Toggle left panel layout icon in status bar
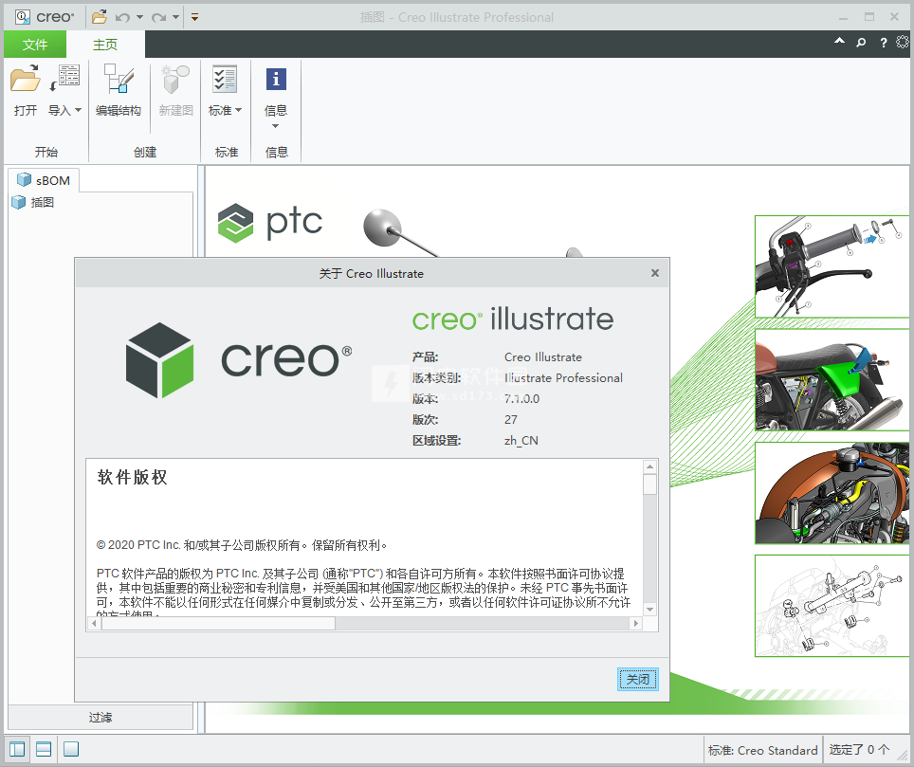The height and width of the screenshot is (767, 914). [17, 749]
